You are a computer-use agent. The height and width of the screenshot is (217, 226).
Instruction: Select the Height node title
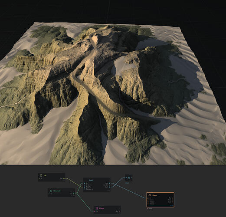(102, 208)
